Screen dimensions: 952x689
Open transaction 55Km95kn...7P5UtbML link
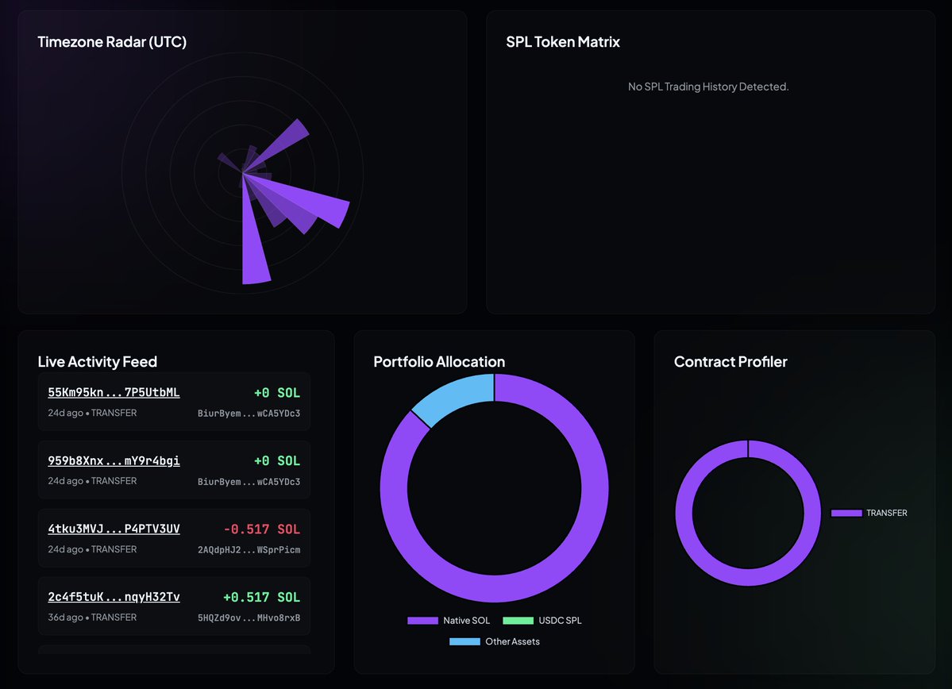114,392
